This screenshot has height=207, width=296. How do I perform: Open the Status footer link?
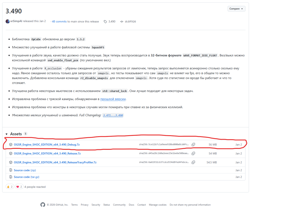click(x=107, y=205)
